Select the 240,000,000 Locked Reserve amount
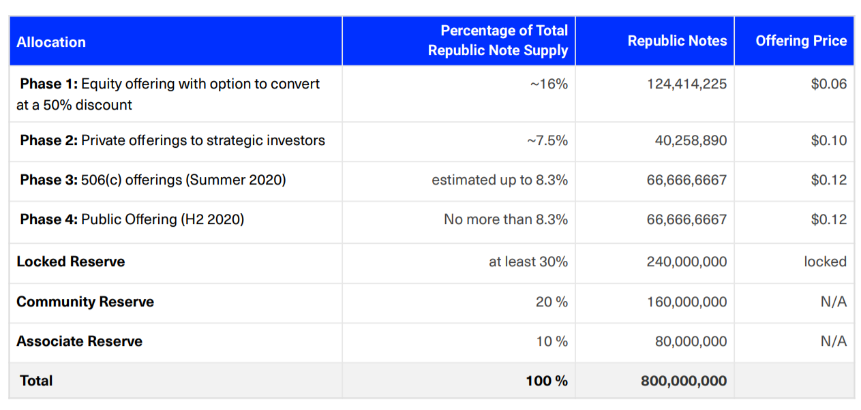This screenshot has height=410, width=861. pyautogui.click(x=686, y=262)
